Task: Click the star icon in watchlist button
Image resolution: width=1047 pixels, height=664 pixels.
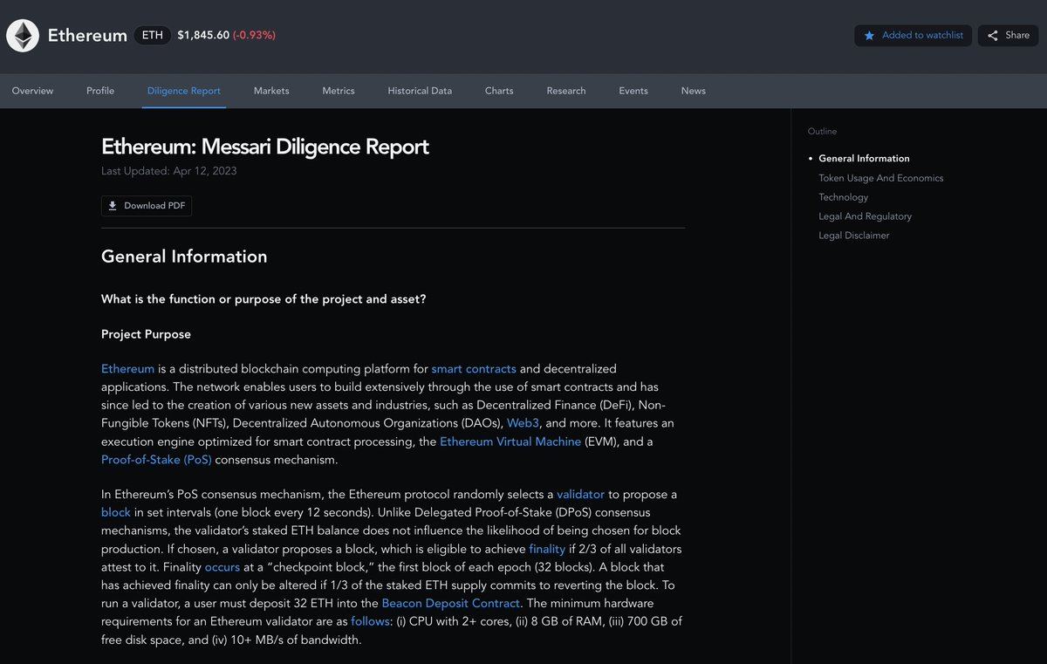Action: click(869, 36)
